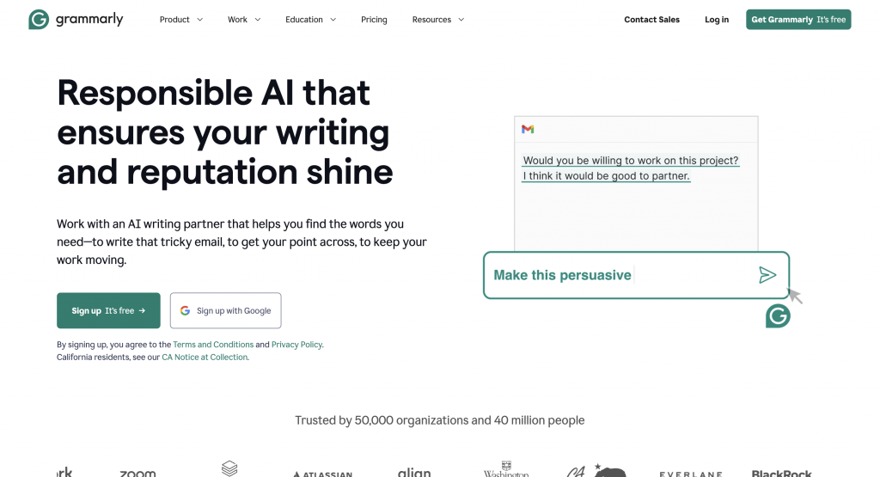Open Contact Sales in the header
The height and width of the screenshot is (477, 880).
651,20
